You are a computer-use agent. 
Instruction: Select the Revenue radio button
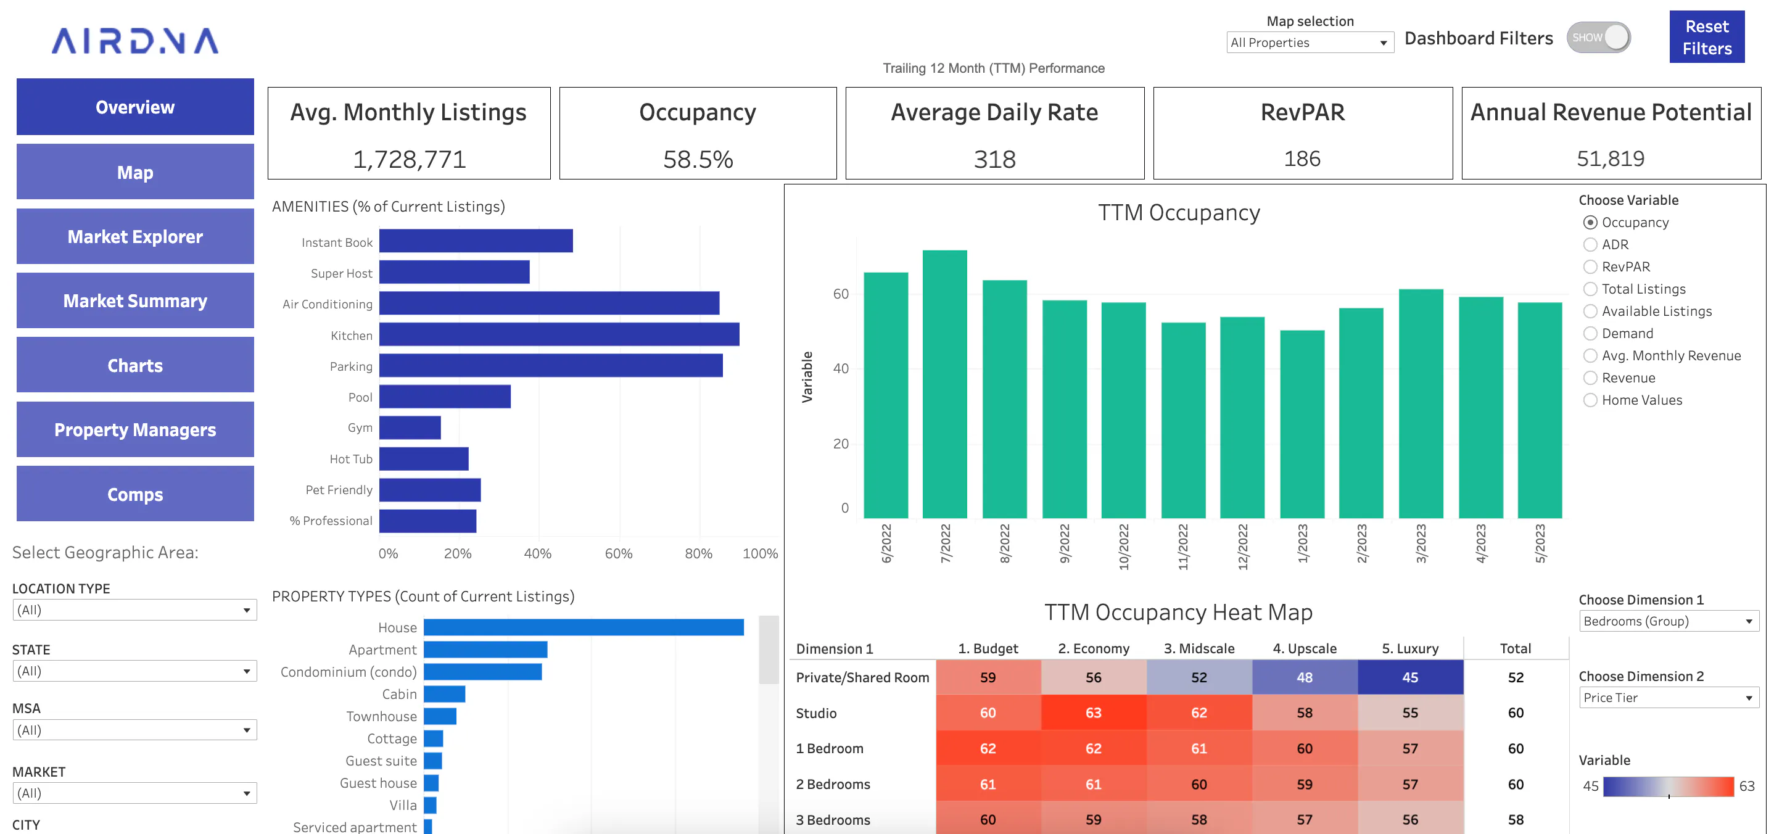(x=1590, y=378)
